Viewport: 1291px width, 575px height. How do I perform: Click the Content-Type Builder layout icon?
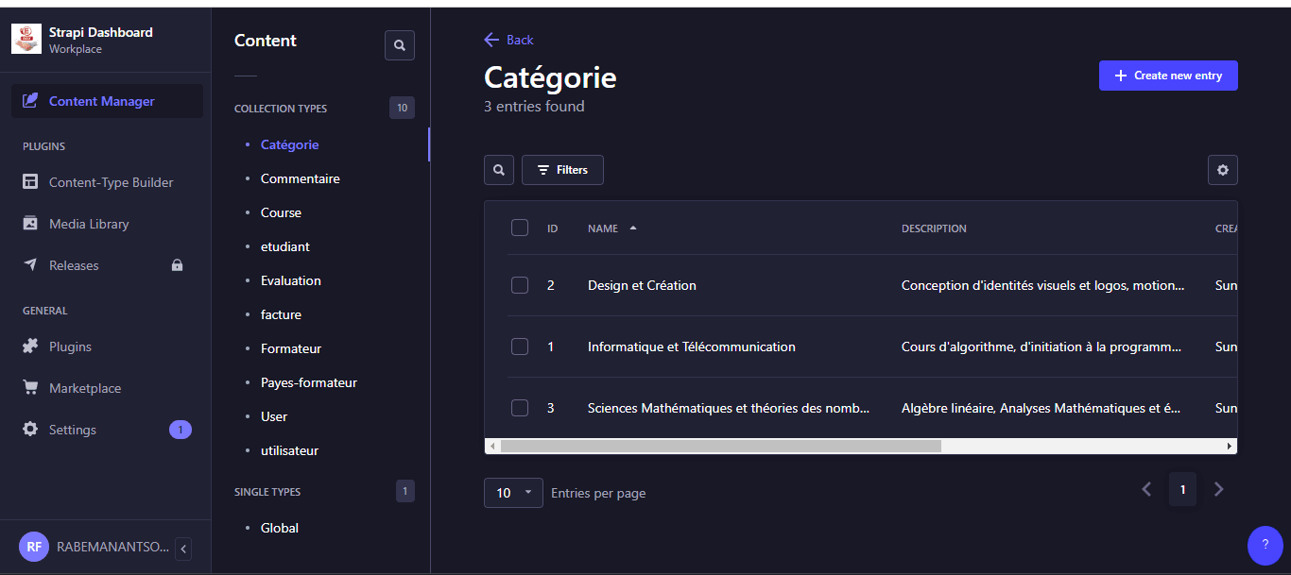[30, 182]
